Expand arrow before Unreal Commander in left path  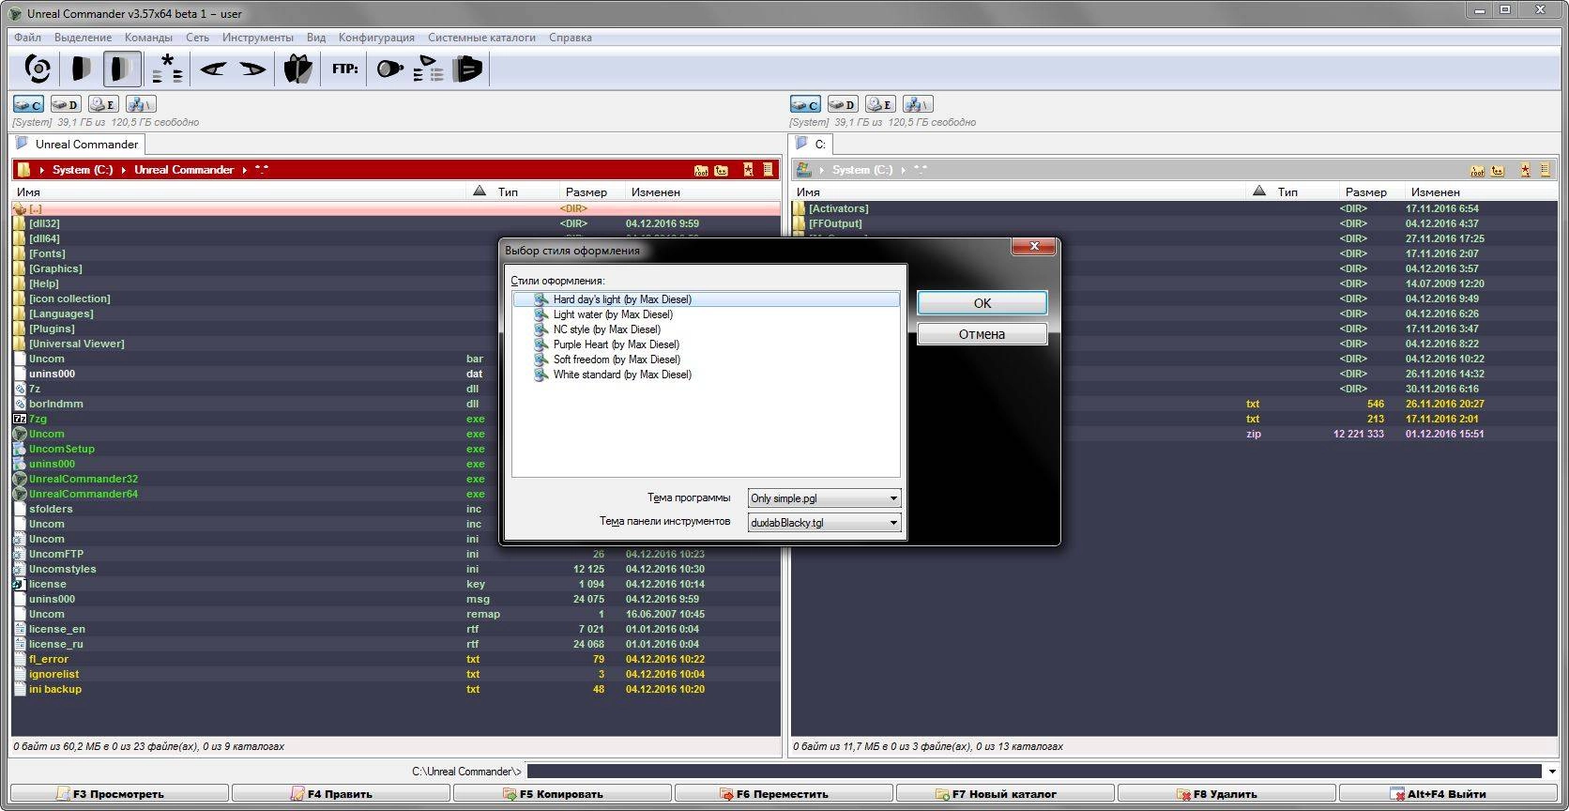coord(124,170)
